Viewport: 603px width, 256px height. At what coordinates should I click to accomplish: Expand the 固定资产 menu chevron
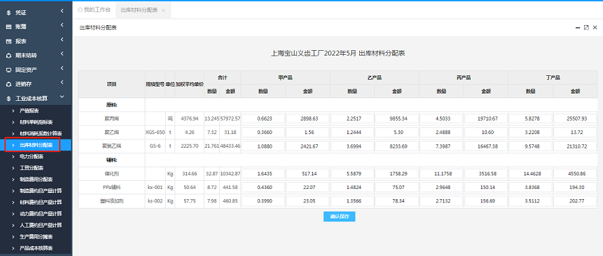(x=62, y=68)
